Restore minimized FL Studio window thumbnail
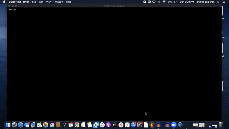Viewport: 229px width, 129px height. coord(195,125)
